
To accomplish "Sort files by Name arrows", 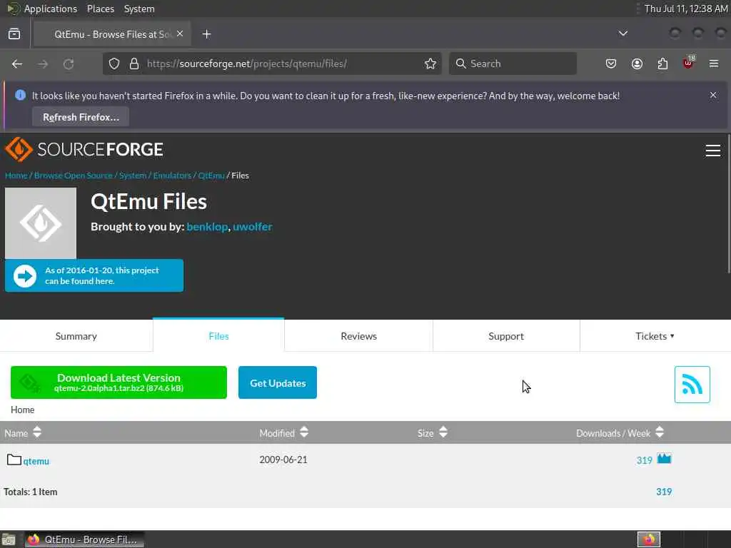I will [x=37, y=432].
